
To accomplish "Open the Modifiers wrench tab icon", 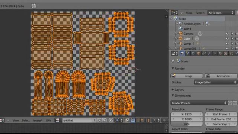I will pyautogui.click(x=209, y=53).
